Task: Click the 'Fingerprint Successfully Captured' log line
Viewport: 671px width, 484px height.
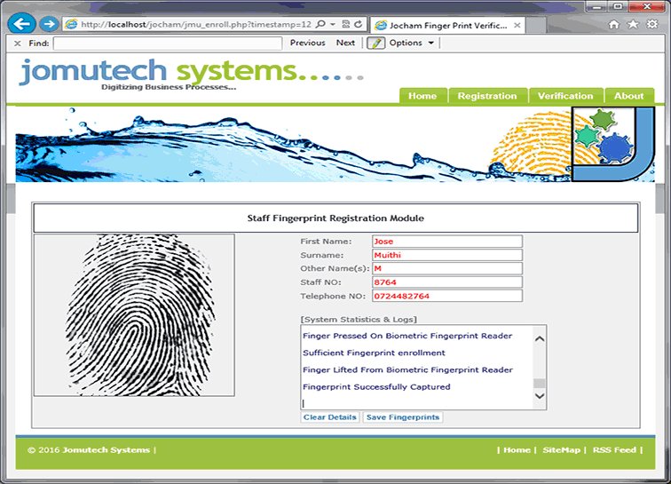Action: (376, 387)
